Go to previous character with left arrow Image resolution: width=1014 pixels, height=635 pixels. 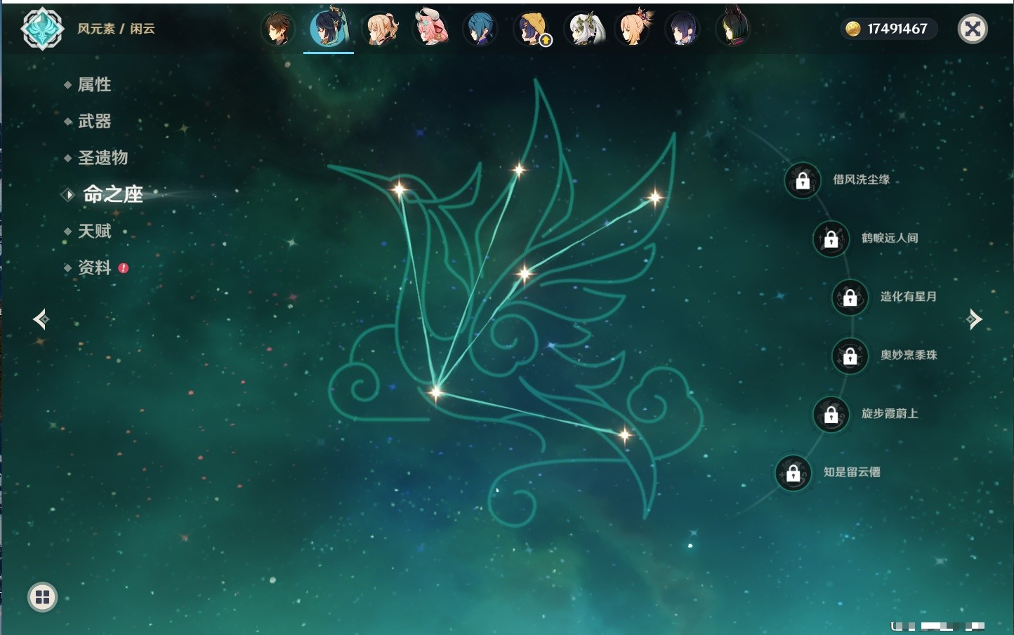tap(41, 319)
